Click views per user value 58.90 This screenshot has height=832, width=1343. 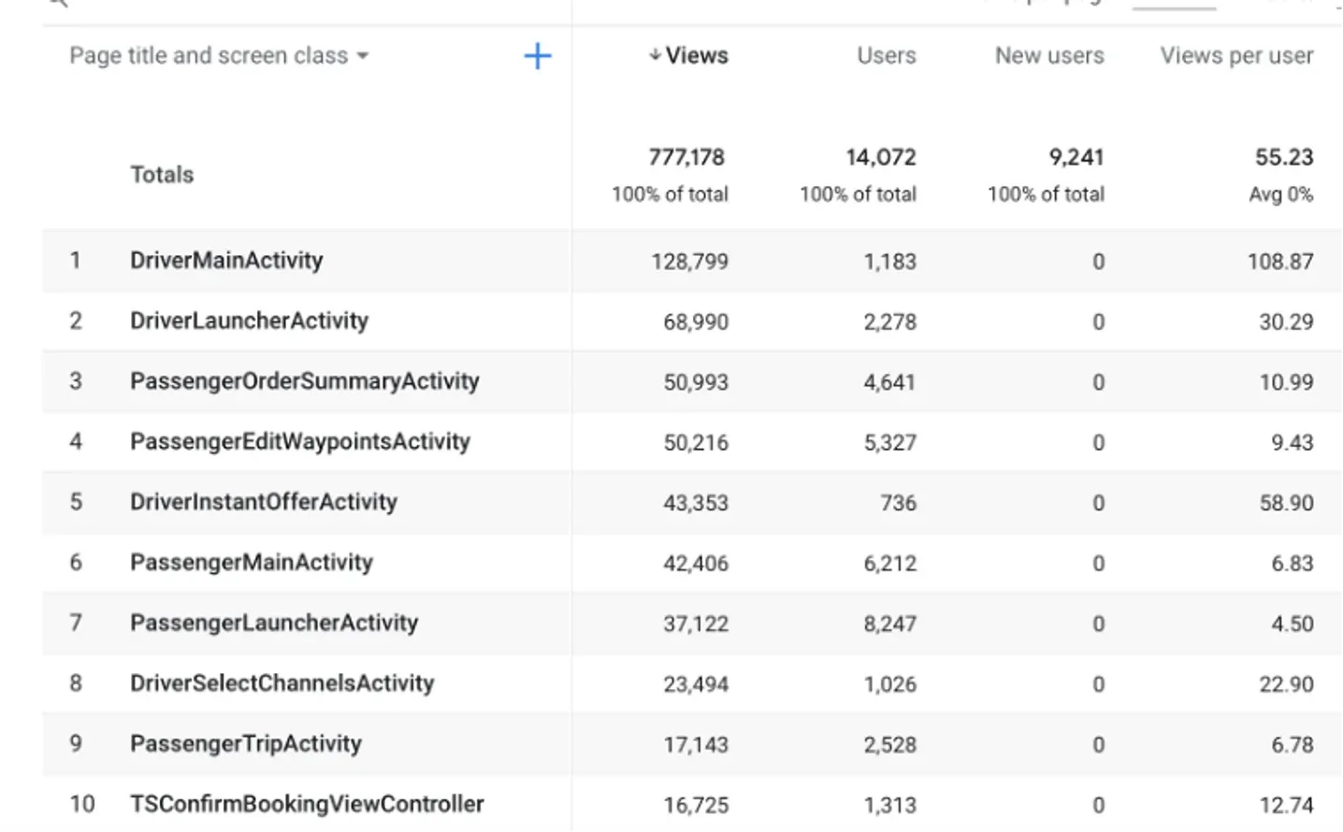coord(1286,503)
